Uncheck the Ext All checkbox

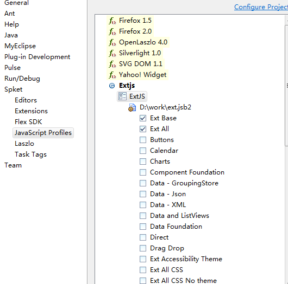click(x=143, y=129)
